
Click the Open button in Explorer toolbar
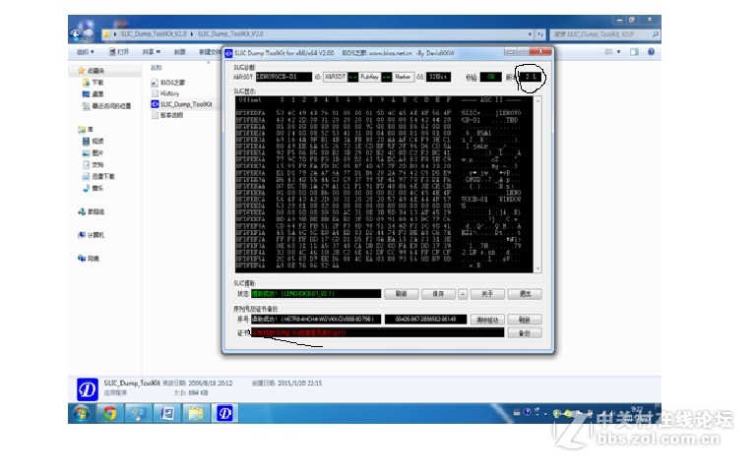coord(119,51)
